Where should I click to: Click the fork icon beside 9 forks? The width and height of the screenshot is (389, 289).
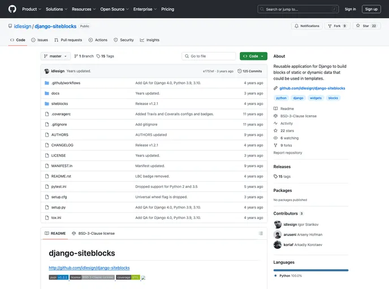point(275,145)
